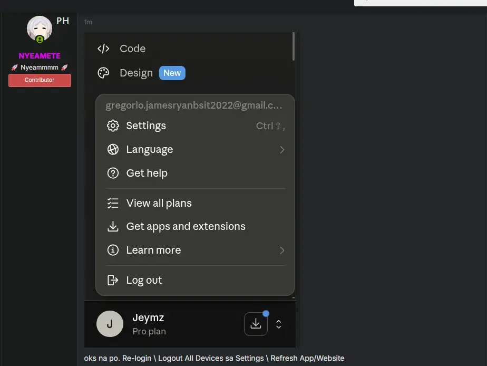This screenshot has width=487, height=366.
Task: Click the New badge beside Design
Action: tap(172, 73)
